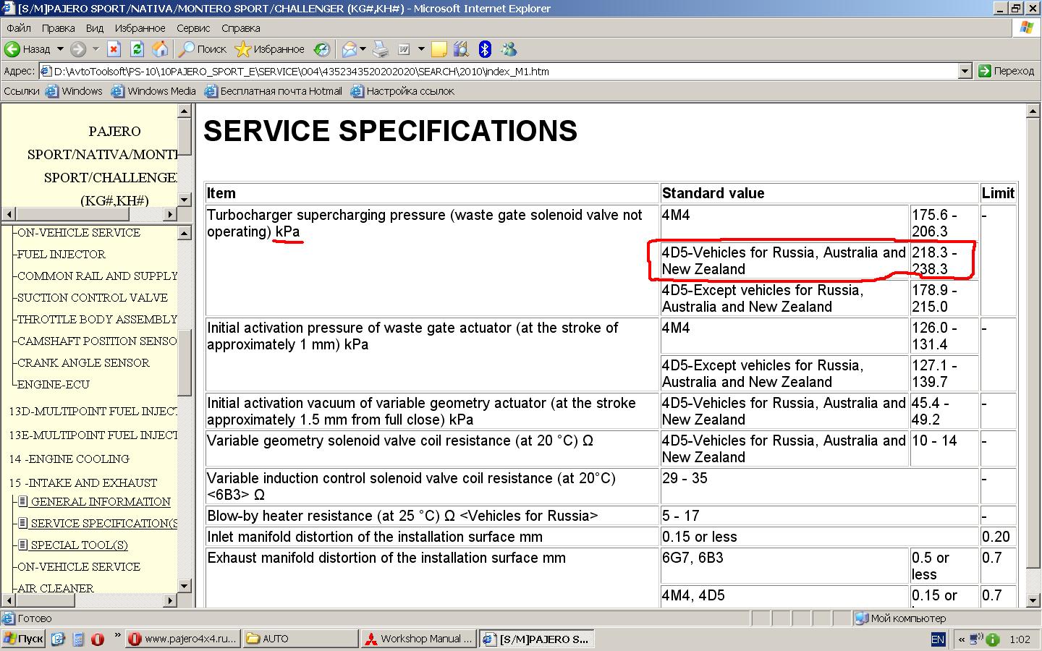1042x651 pixels.
Task: Open the History toolbar icon
Action: [322, 49]
